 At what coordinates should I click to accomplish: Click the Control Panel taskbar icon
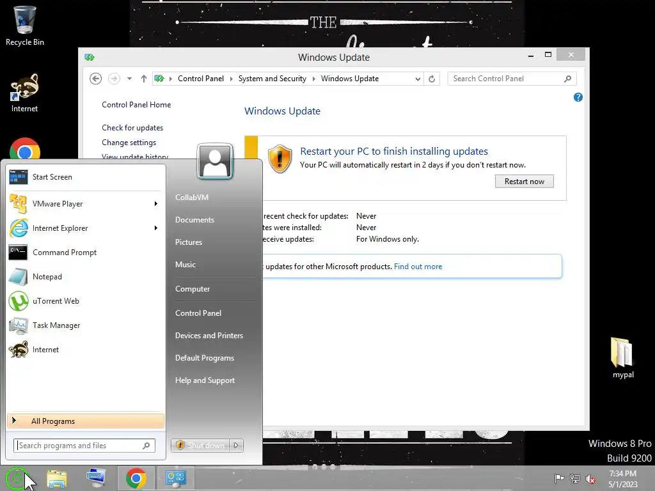point(175,478)
